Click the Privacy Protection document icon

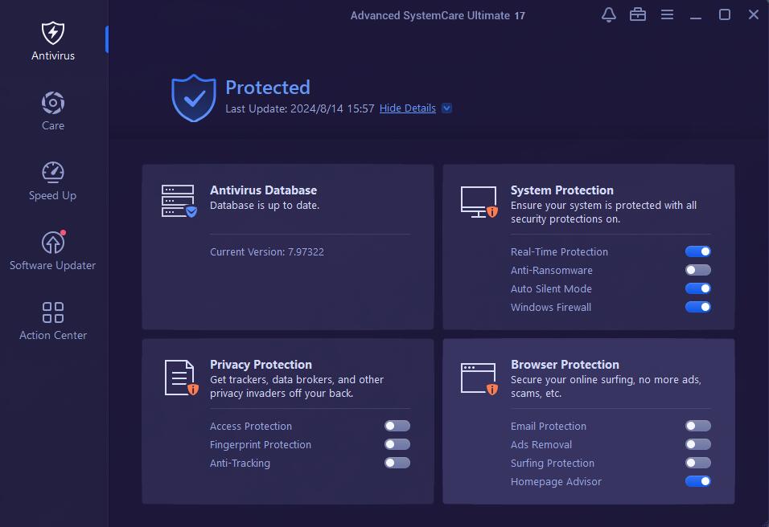coord(181,378)
